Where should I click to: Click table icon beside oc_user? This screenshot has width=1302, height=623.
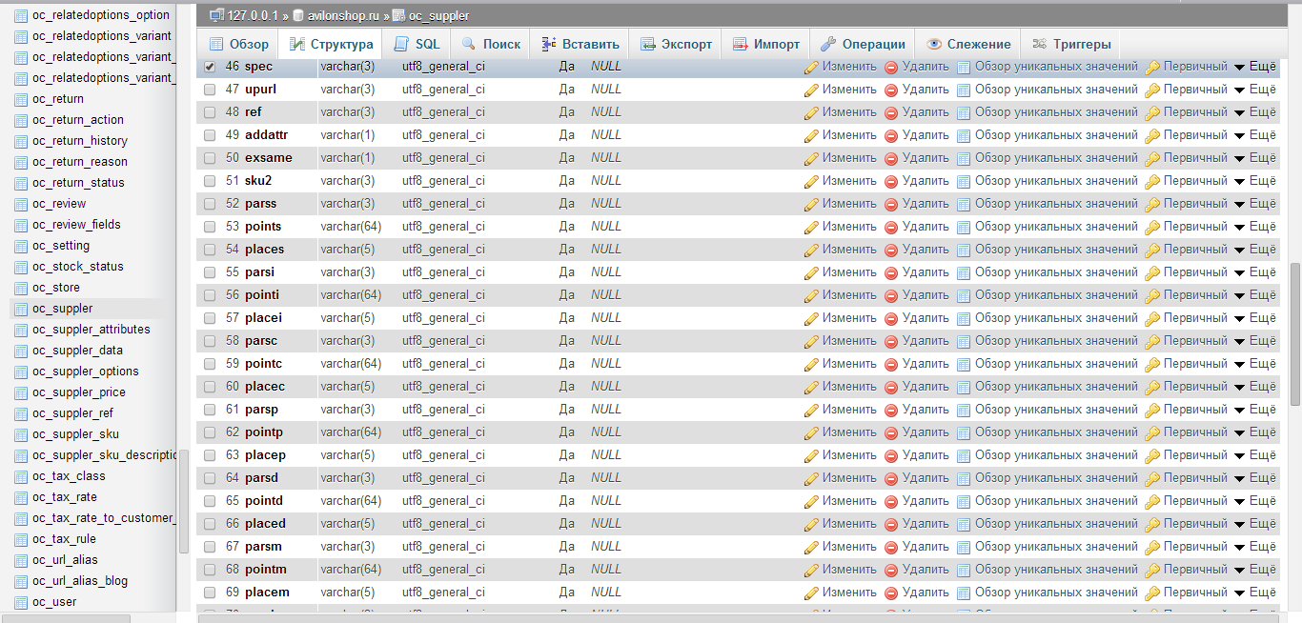coord(21,602)
